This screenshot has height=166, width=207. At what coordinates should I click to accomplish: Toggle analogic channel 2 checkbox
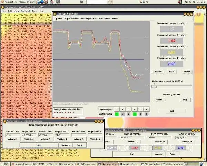60,113
